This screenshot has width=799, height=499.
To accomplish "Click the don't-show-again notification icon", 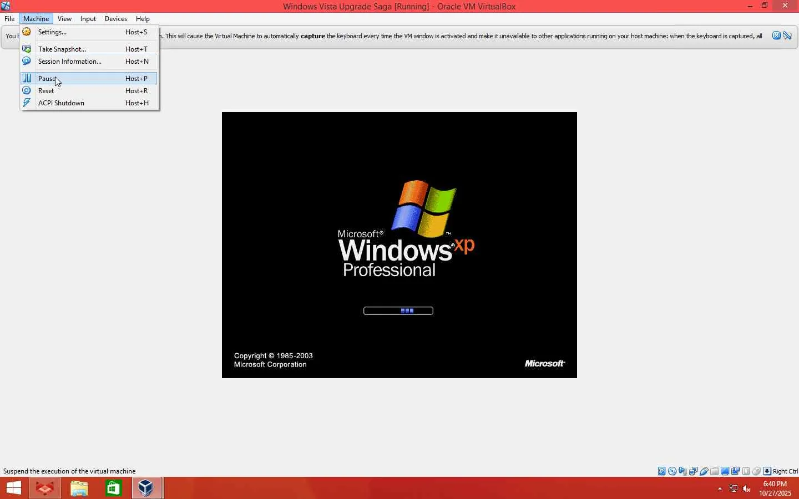I will tap(787, 35).
